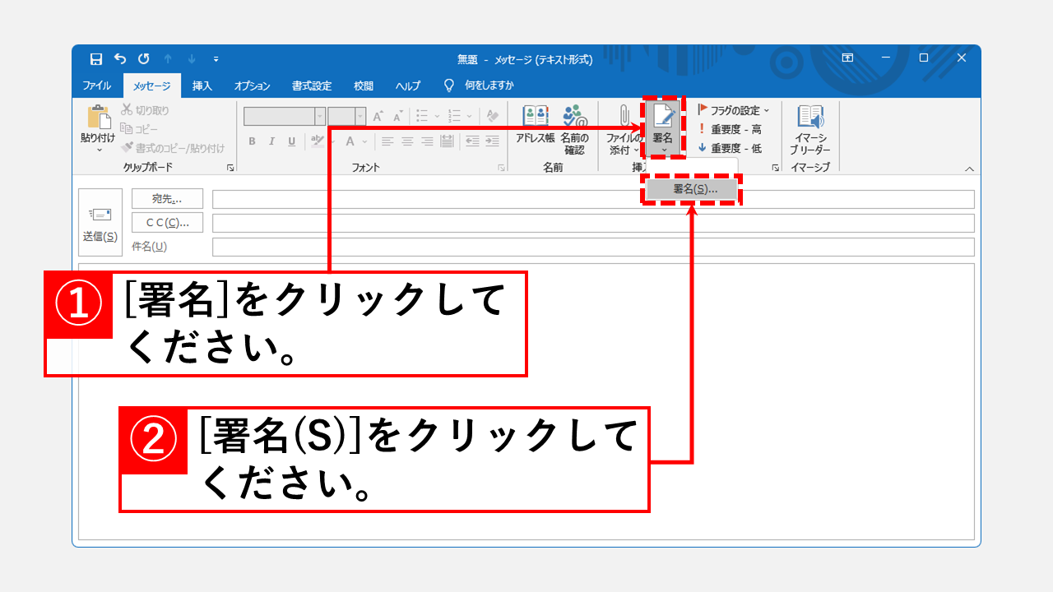Select the メッセージ ribbon tab
Viewport: 1053px width, 592px height.
[x=152, y=86]
